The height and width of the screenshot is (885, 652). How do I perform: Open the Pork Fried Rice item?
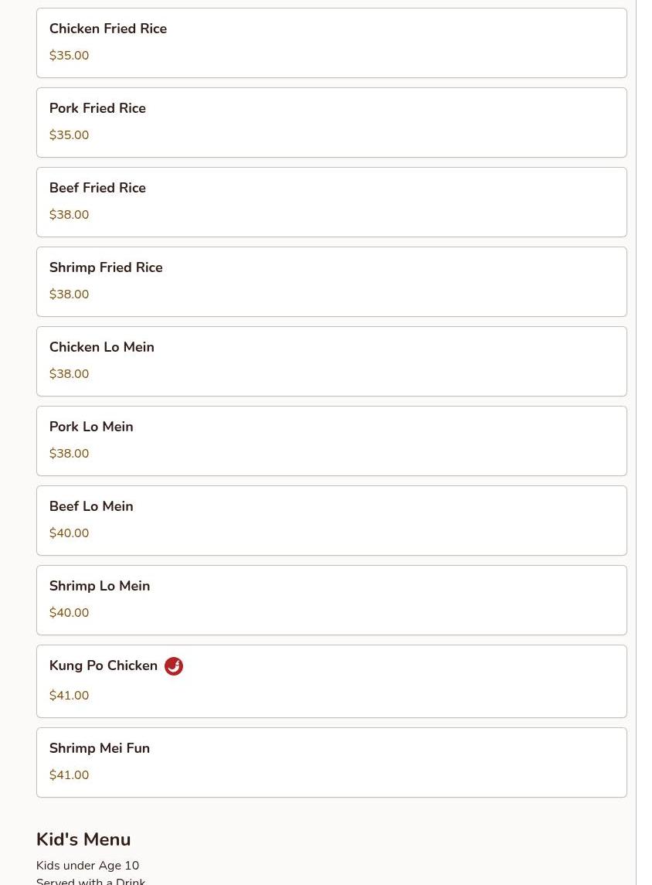point(97,109)
